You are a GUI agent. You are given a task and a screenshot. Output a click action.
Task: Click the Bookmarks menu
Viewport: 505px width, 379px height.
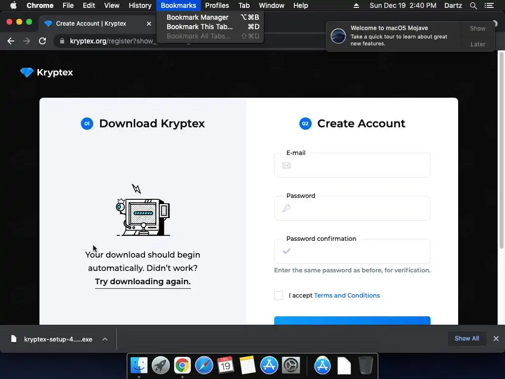coord(179,5)
